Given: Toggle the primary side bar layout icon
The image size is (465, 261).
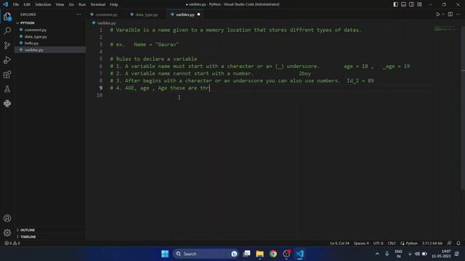Looking at the screenshot, I should pyautogui.click(x=395, y=4).
